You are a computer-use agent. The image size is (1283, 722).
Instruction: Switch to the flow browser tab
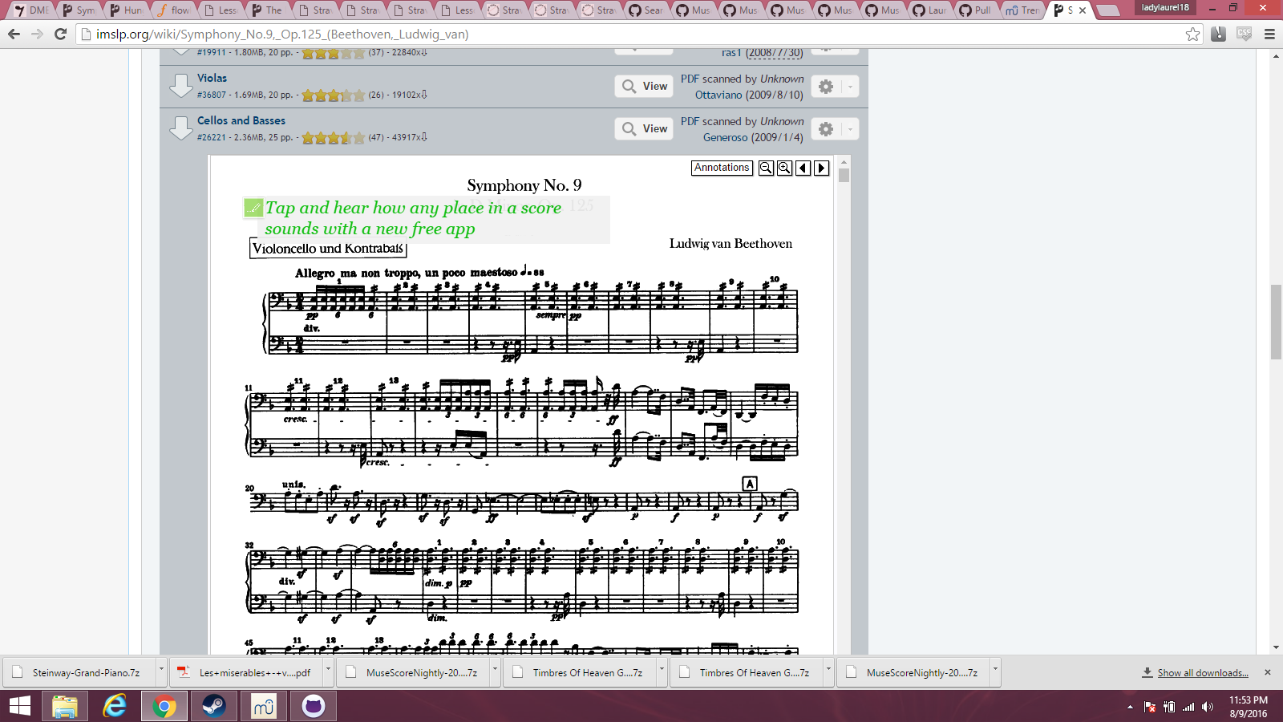pyautogui.click(x=173, y=10)
